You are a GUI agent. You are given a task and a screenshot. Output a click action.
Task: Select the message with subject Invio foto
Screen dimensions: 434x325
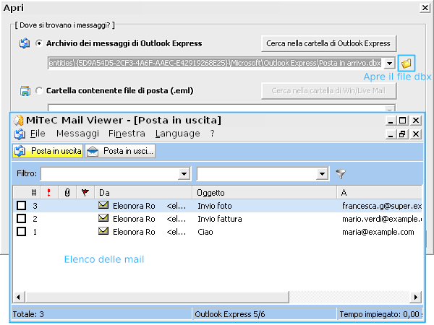click(215, 206)
